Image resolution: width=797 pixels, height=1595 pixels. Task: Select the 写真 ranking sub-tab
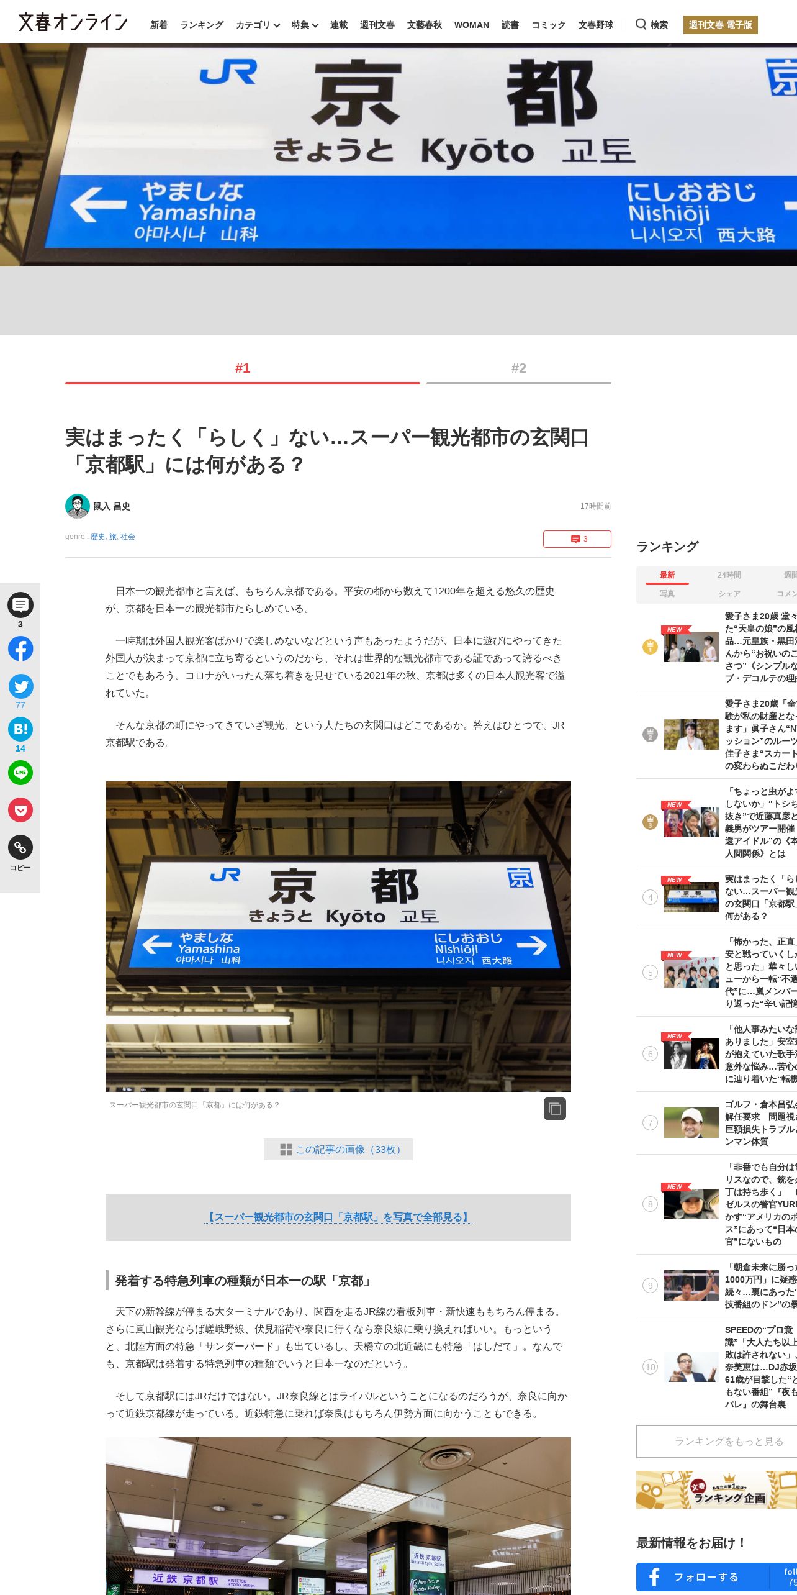(667, 594)
